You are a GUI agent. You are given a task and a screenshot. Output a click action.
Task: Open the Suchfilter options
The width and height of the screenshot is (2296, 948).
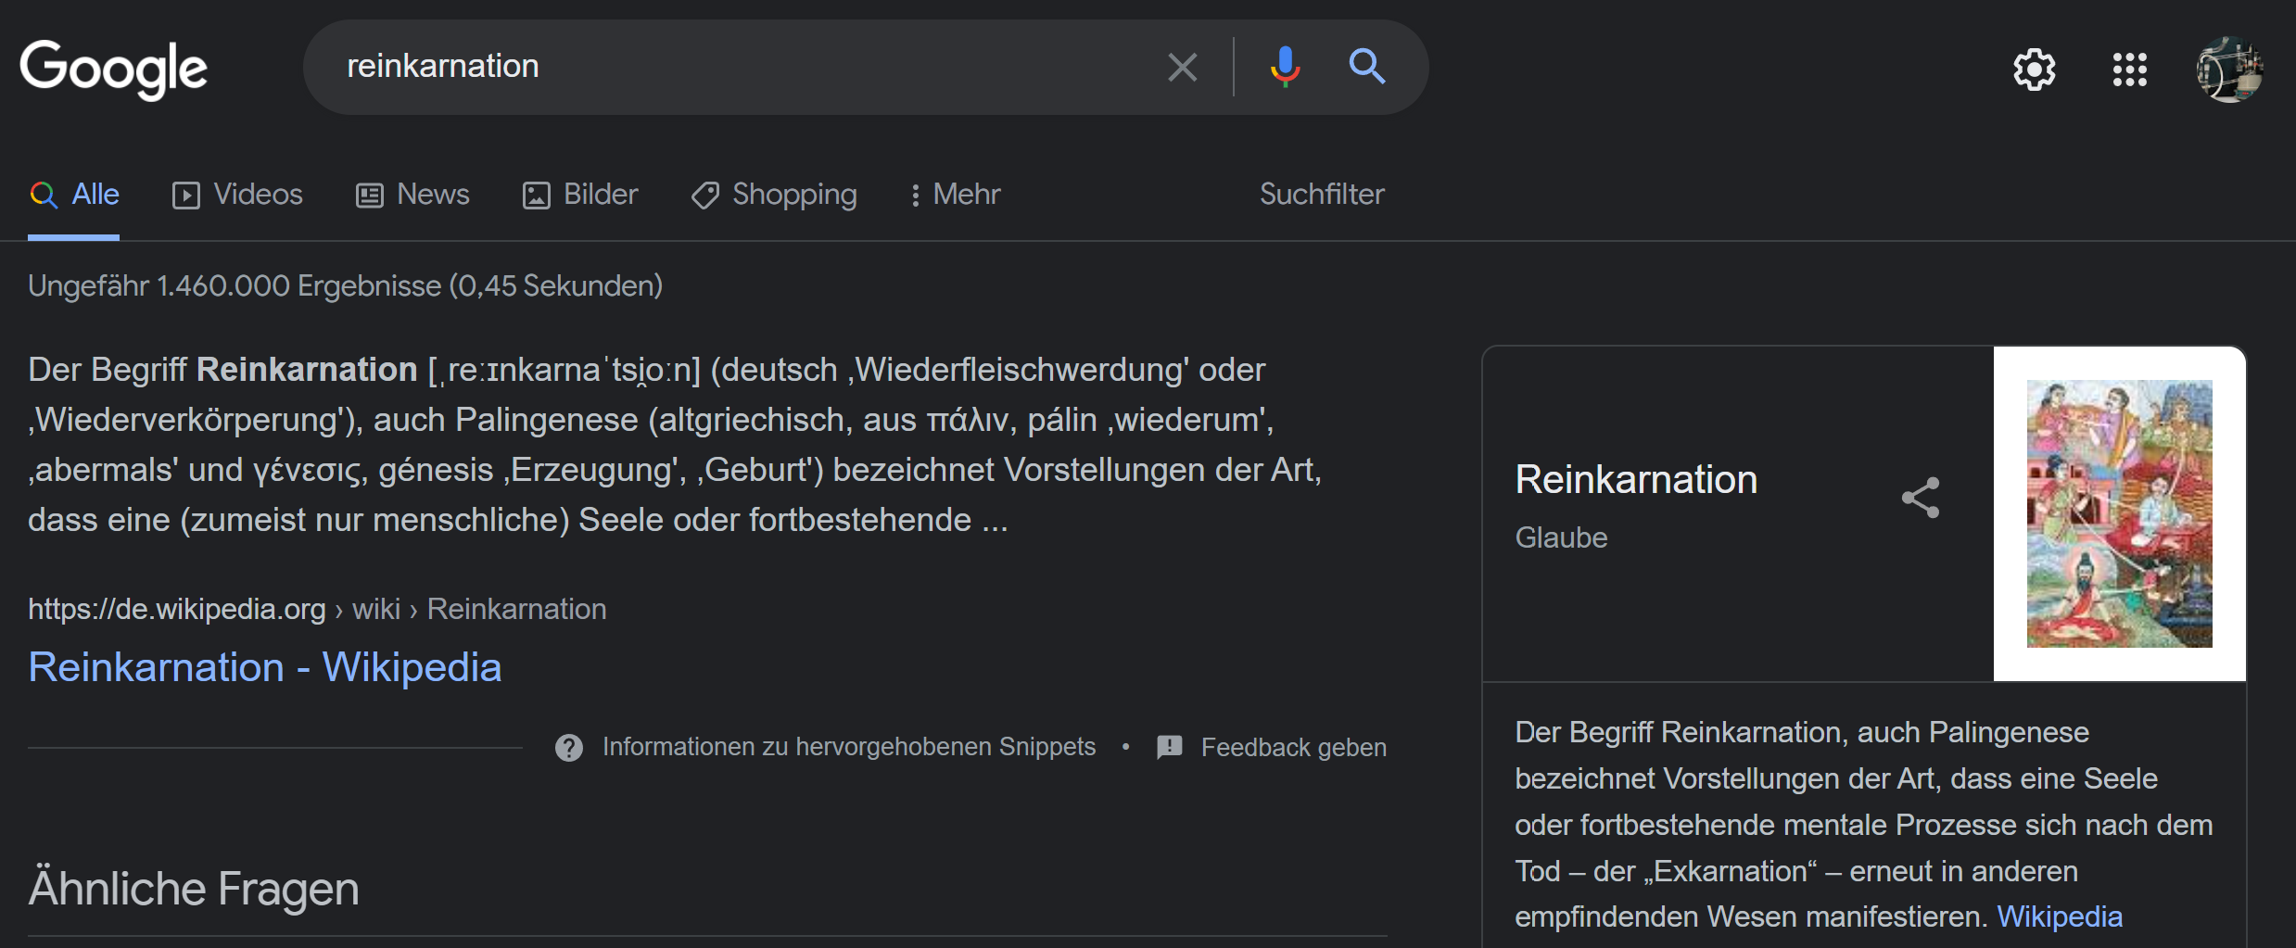1321,195
